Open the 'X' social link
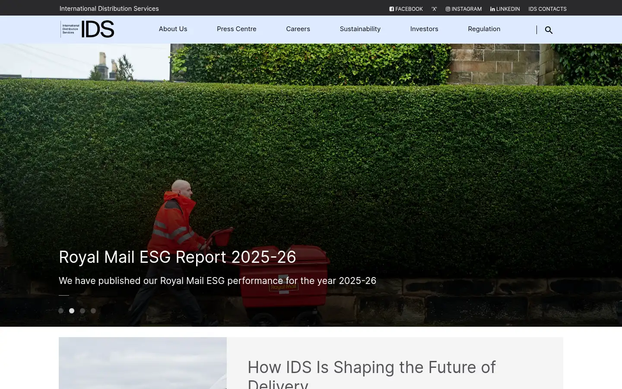Screen dimensions: 622x389 [434, 9]
